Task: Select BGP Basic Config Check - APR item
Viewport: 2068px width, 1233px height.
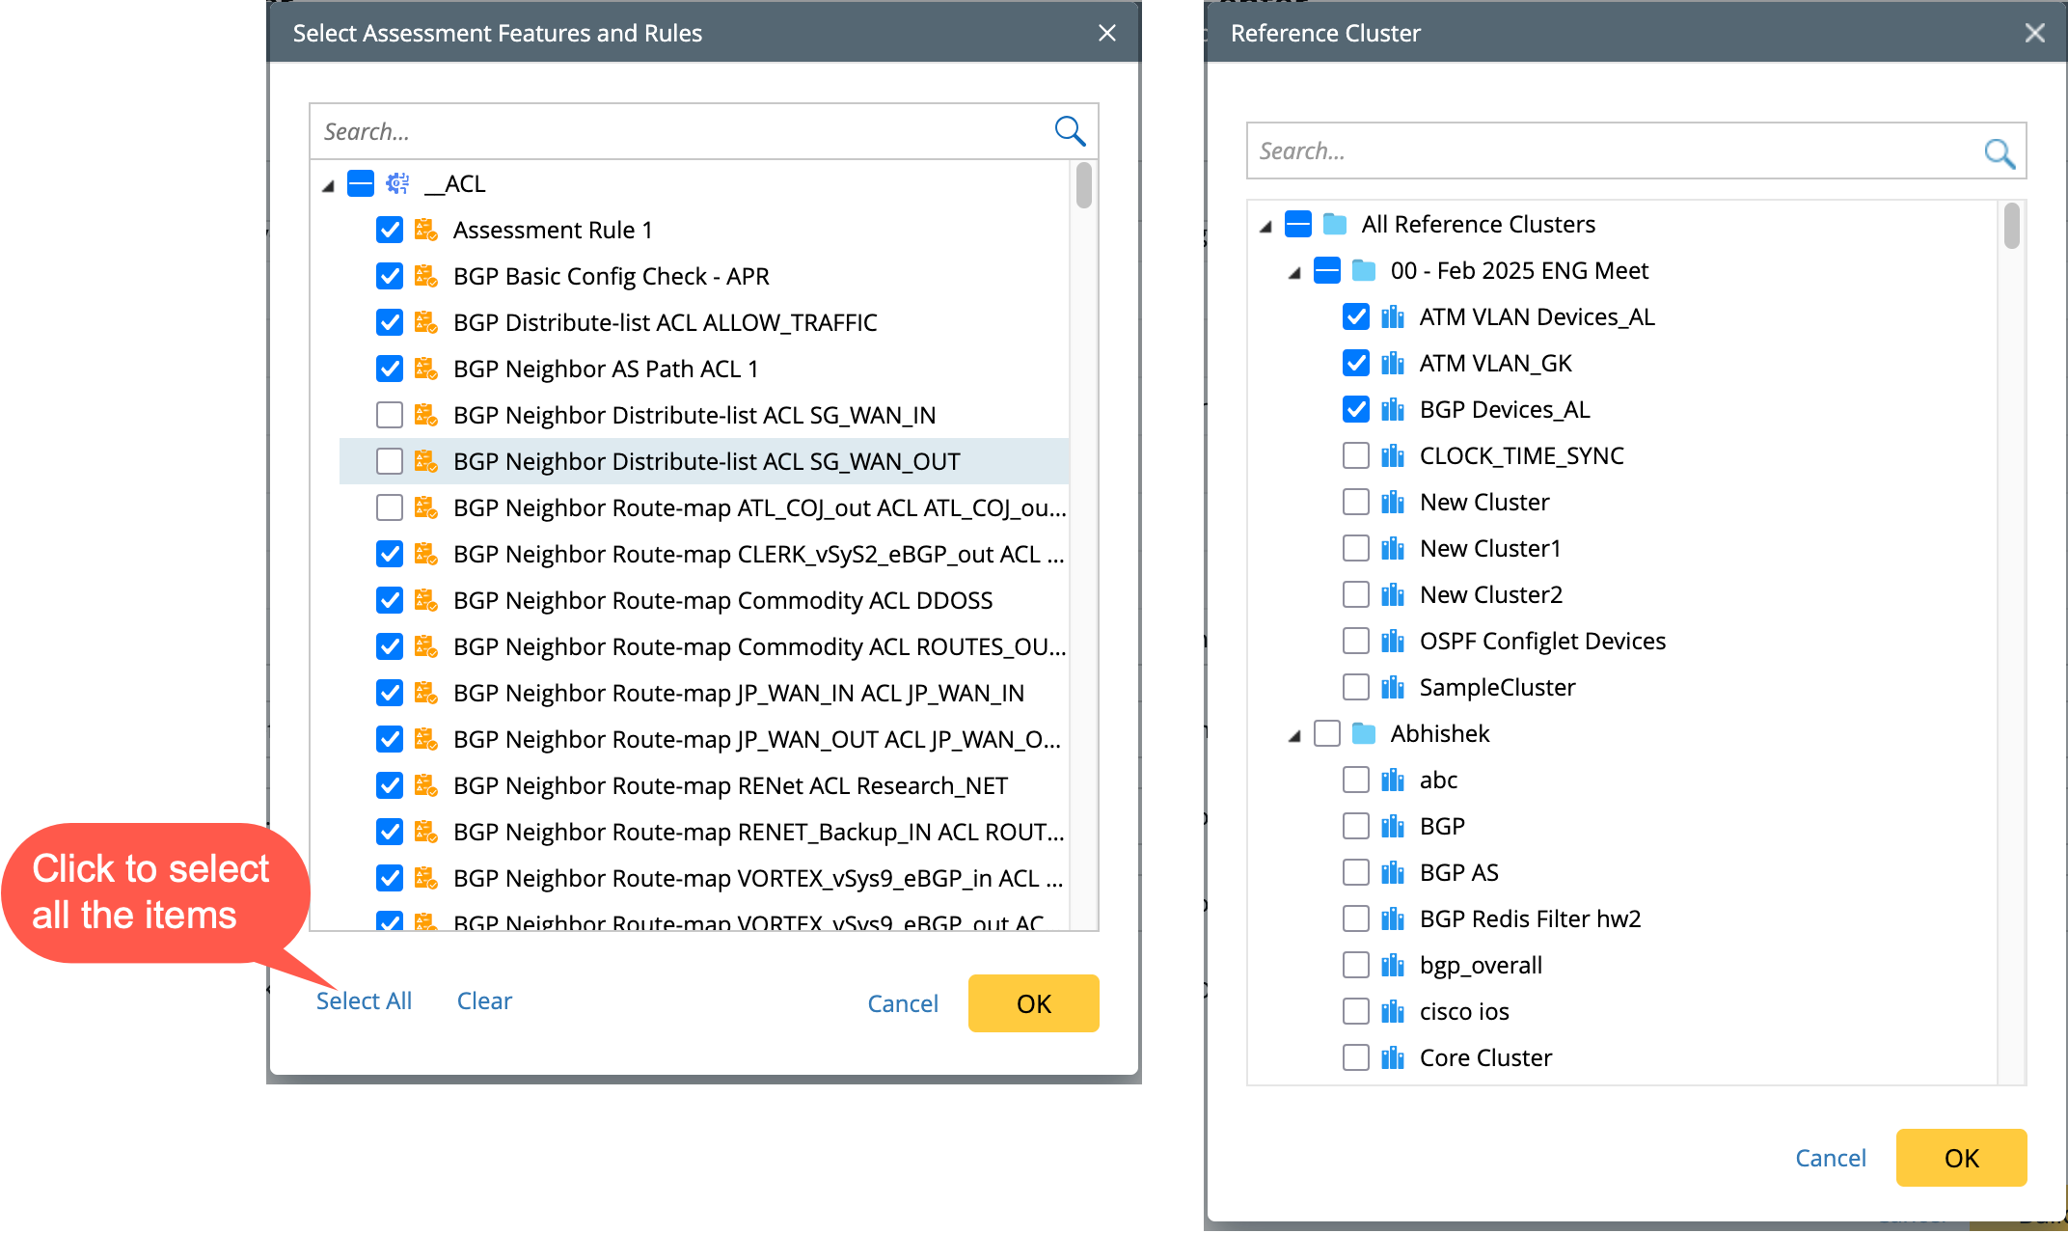Action: 611,277
